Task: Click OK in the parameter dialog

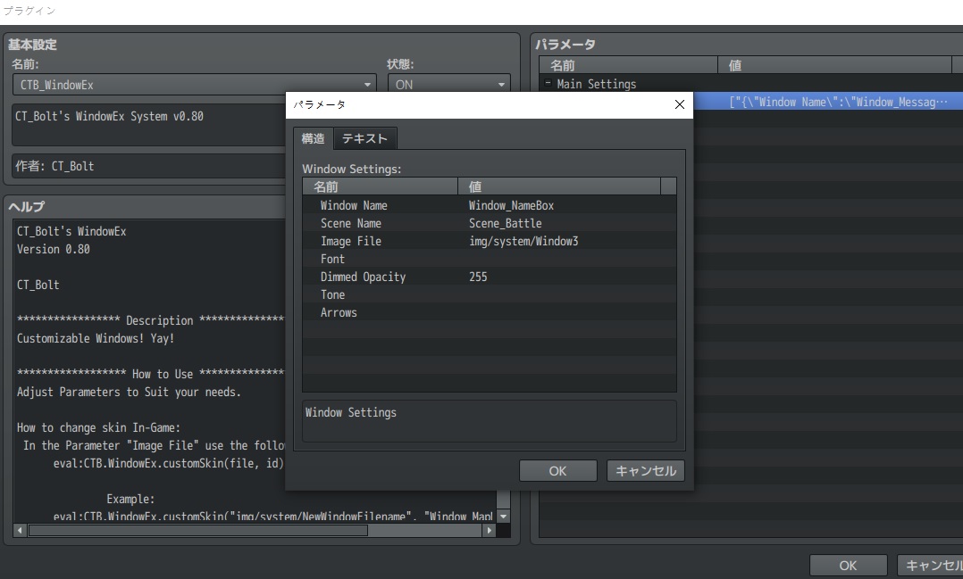Action: tap(557, 470)
